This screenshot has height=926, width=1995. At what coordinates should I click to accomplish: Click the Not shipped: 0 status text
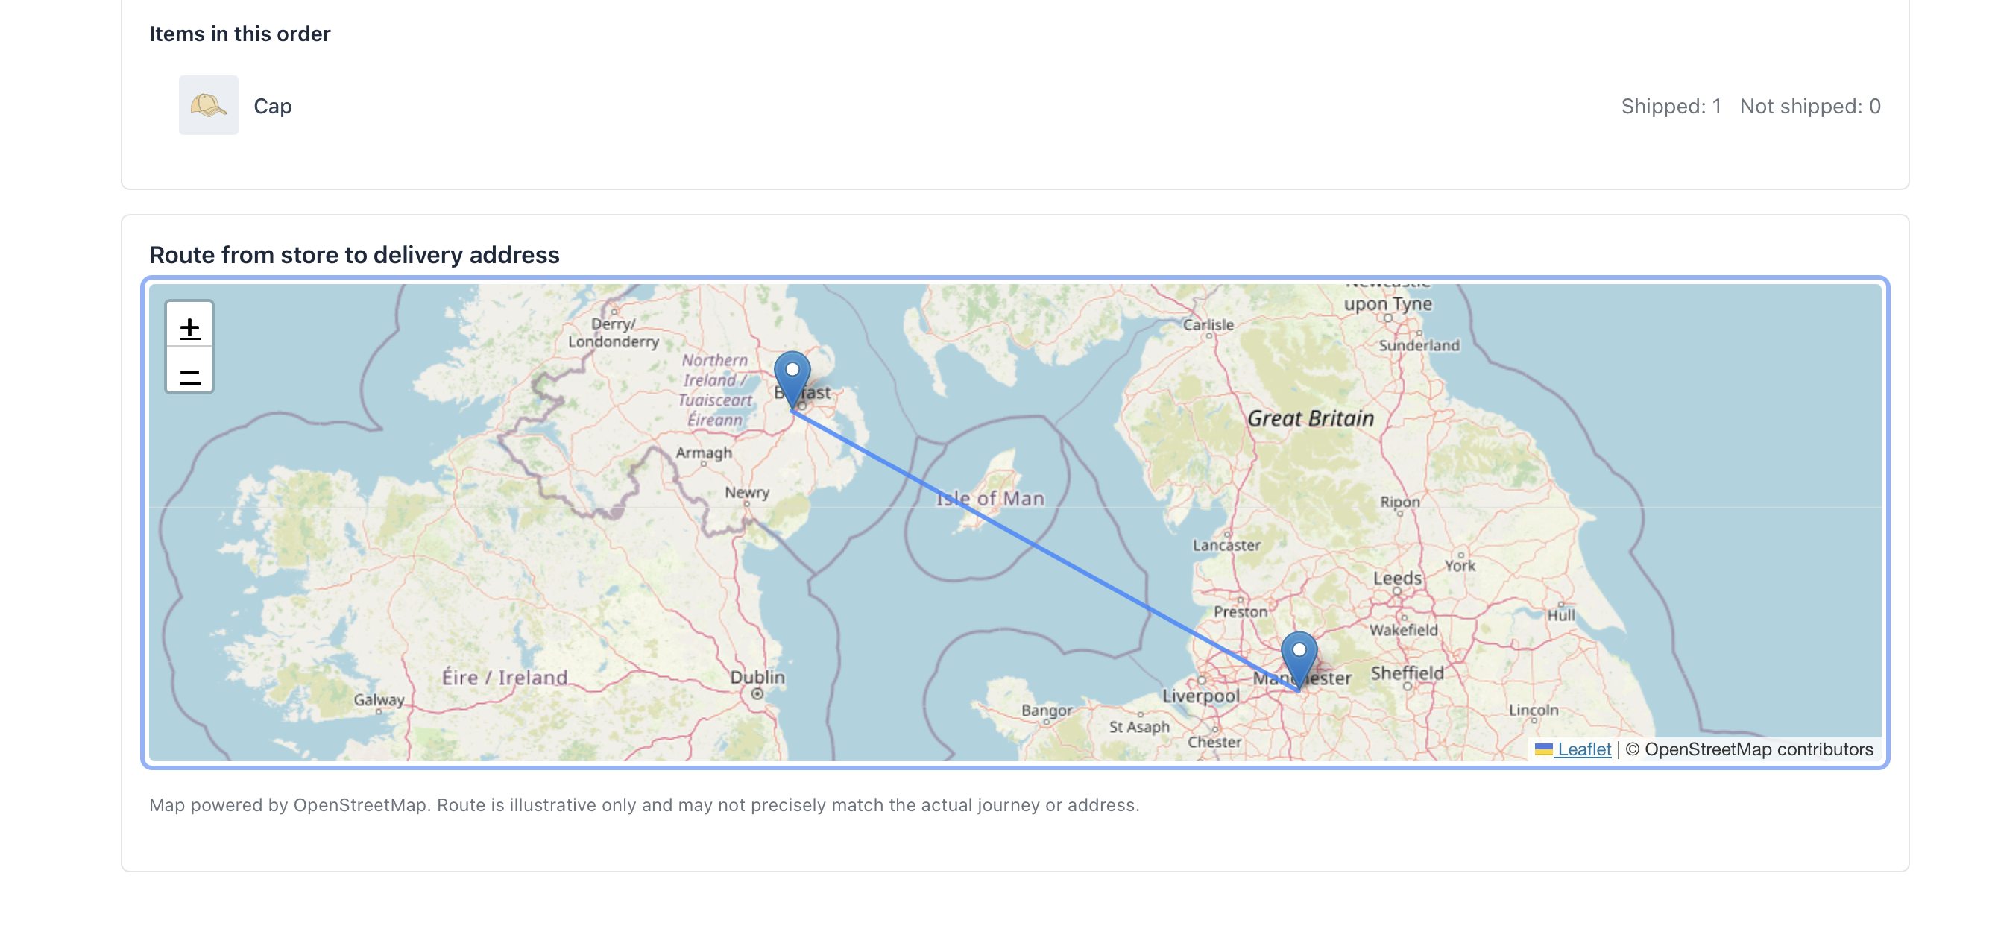point(1810,106)
